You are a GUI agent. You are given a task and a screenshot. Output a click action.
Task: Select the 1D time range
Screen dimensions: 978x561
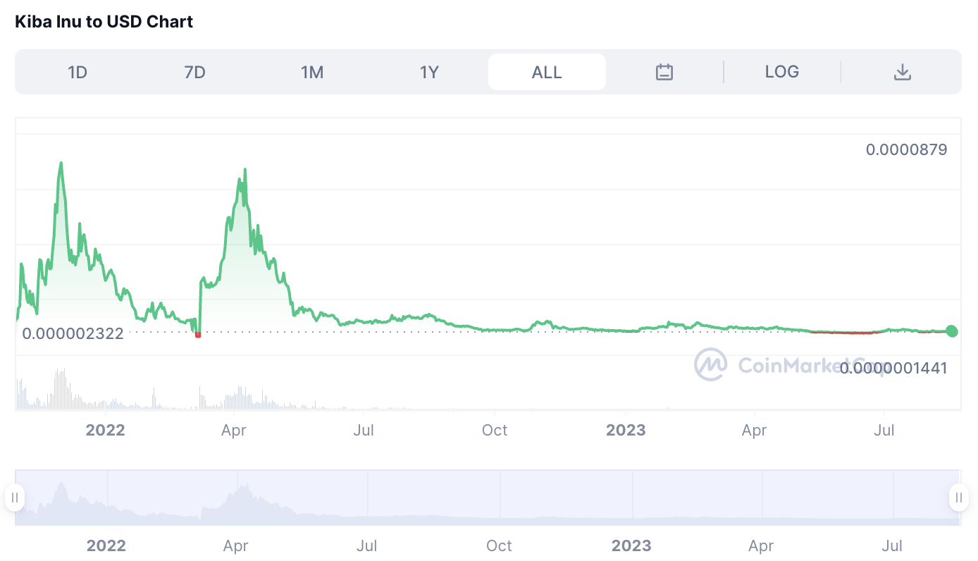(78, 72)
